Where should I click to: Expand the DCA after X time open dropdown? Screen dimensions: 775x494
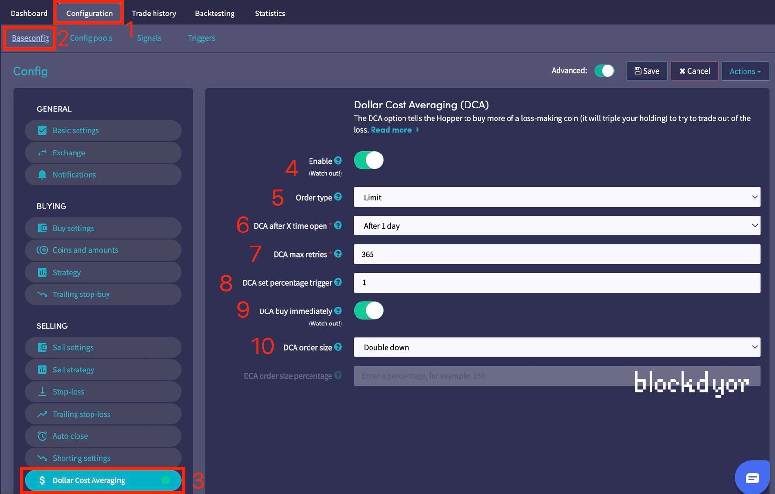pyautogui.click(x=557, y=225)
